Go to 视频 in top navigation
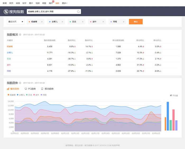This screenshot has width=185, height=149. (x=38, y=3)
